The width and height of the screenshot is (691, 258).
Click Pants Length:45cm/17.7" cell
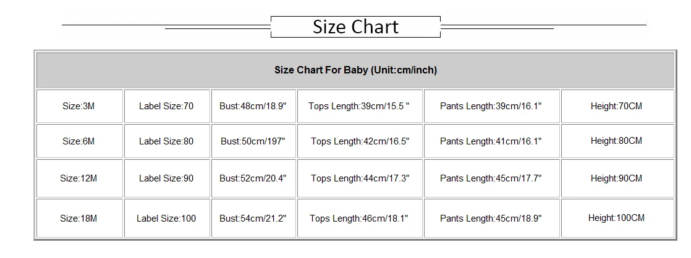[x=491, y=178]
